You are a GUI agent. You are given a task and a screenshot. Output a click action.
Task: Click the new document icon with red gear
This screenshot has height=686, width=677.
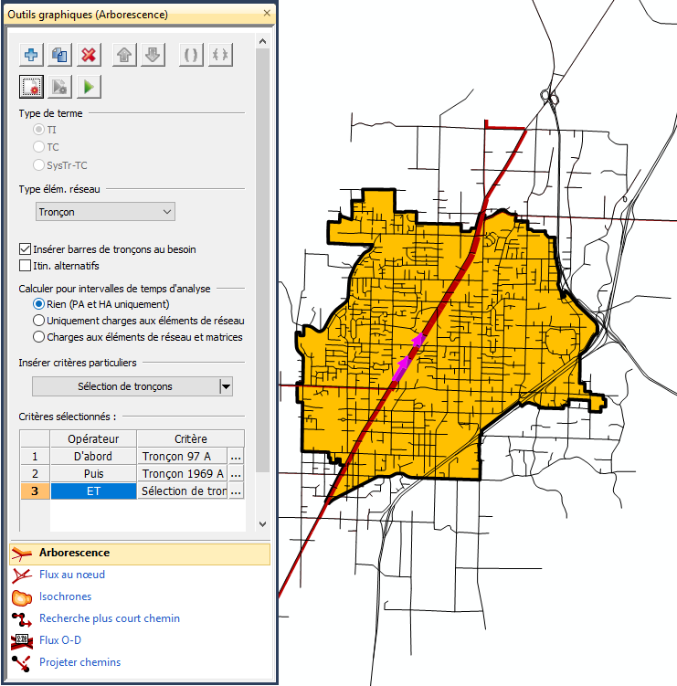point(31,87)
